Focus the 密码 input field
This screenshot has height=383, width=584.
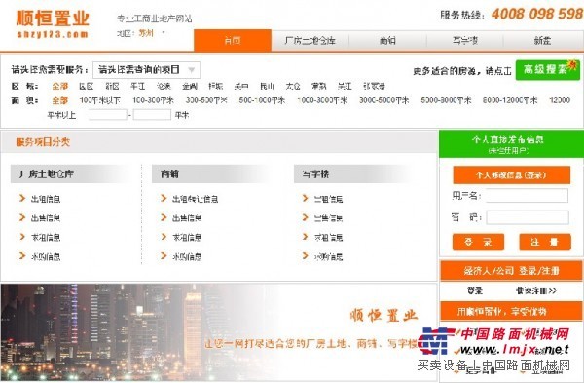(527, 217)
